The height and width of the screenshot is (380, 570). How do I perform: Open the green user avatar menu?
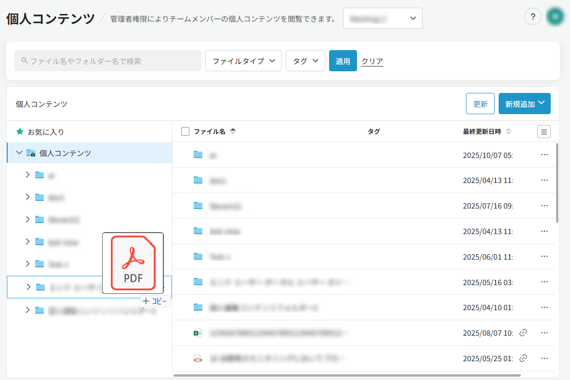pos(555,17)
